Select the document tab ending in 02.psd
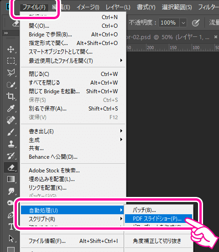Screen dimensions: 219x252 pyautogui.click(x=167, y=37)
